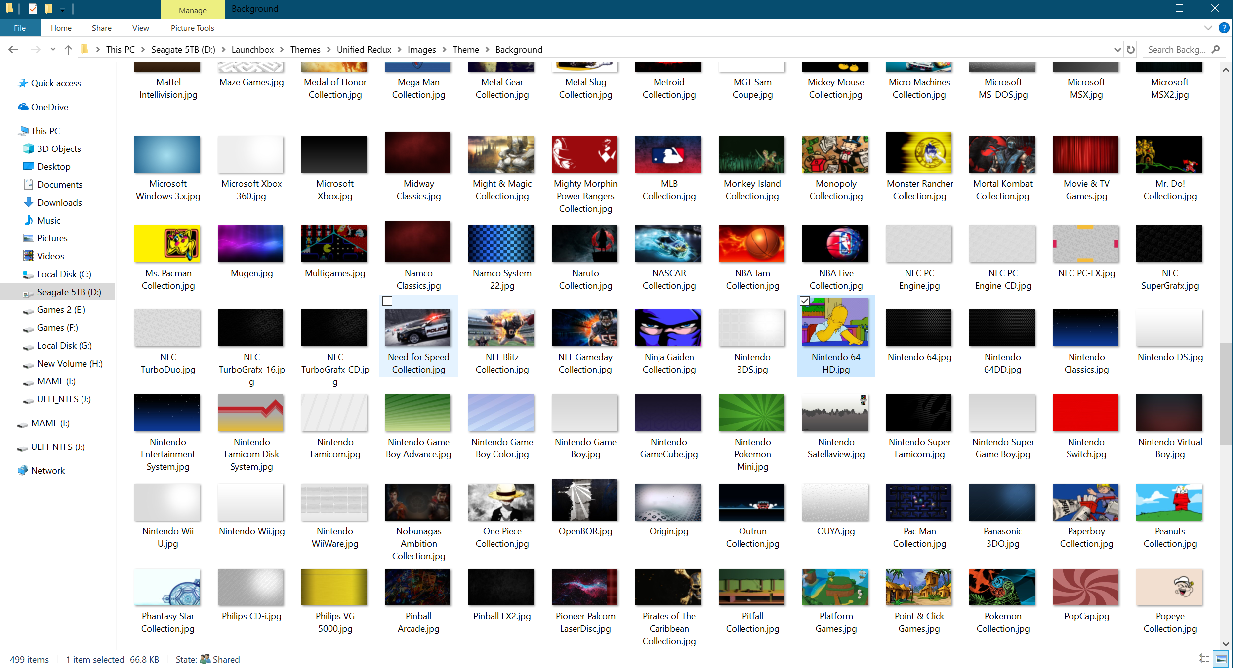Expand chevron after Themes breadcrumb

329,49
